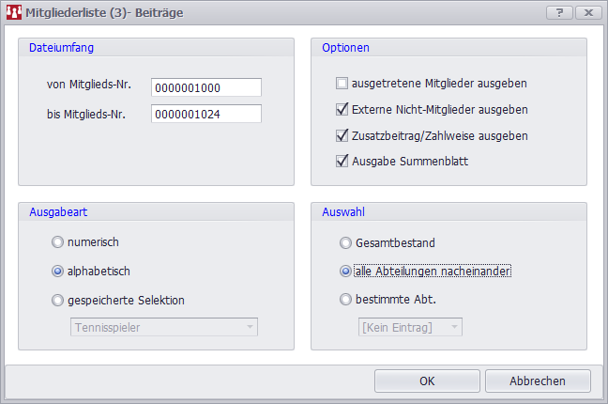The height and width of the screenshot is (404, 608).
Task: Click Abbrechen to cancel
Action: 538,381
